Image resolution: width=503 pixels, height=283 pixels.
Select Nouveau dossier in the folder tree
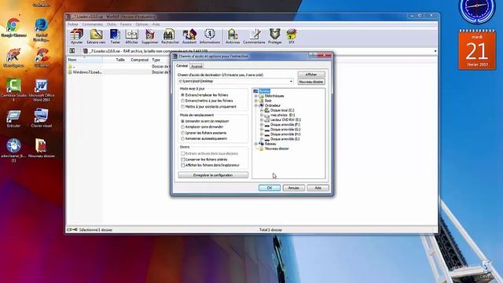tap(277, 149)
